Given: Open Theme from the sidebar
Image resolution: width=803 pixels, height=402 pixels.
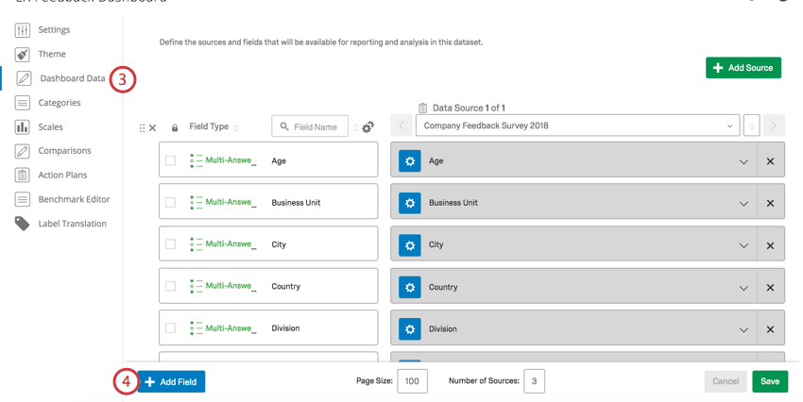Looking at the screenshot, I should tap(52, 55).
